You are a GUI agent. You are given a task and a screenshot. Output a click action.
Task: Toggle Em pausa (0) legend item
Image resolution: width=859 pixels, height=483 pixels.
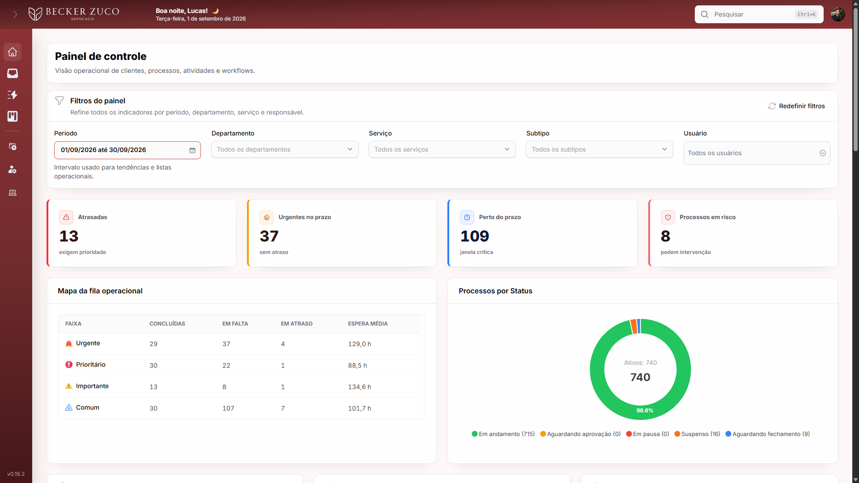(648, 434)
